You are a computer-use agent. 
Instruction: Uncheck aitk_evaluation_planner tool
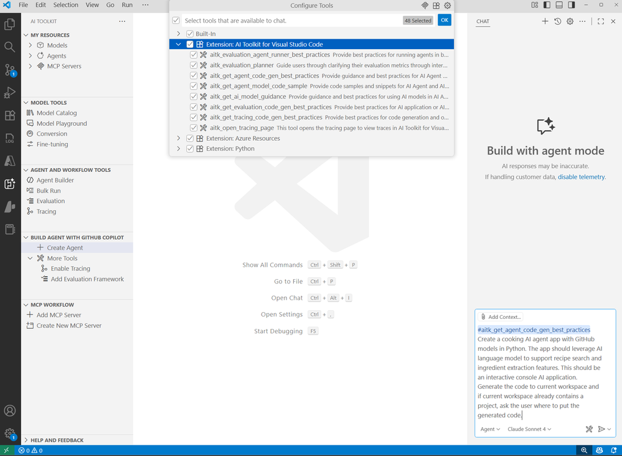tap(194, 65)
